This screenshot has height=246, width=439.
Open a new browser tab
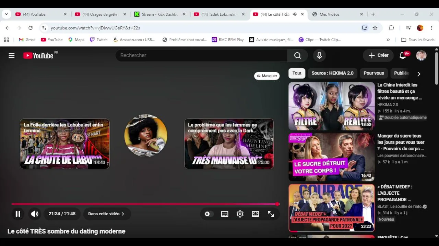(373, 14)
